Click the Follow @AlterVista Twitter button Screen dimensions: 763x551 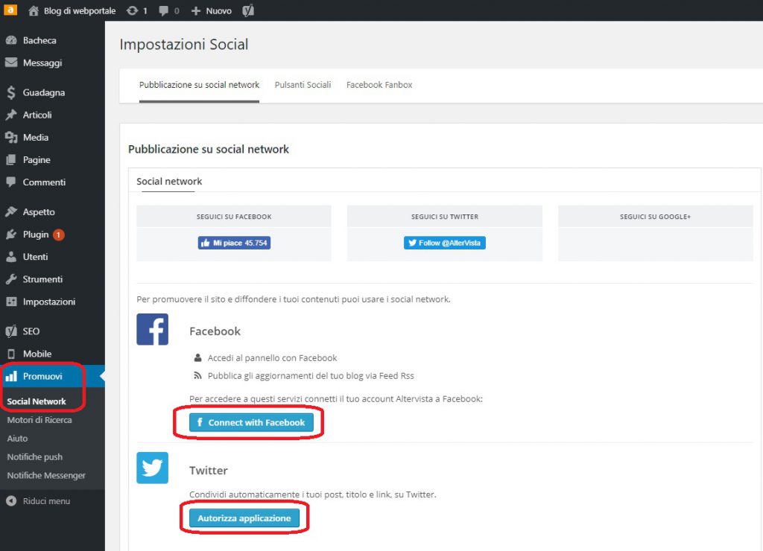click(x=445, y=243)
